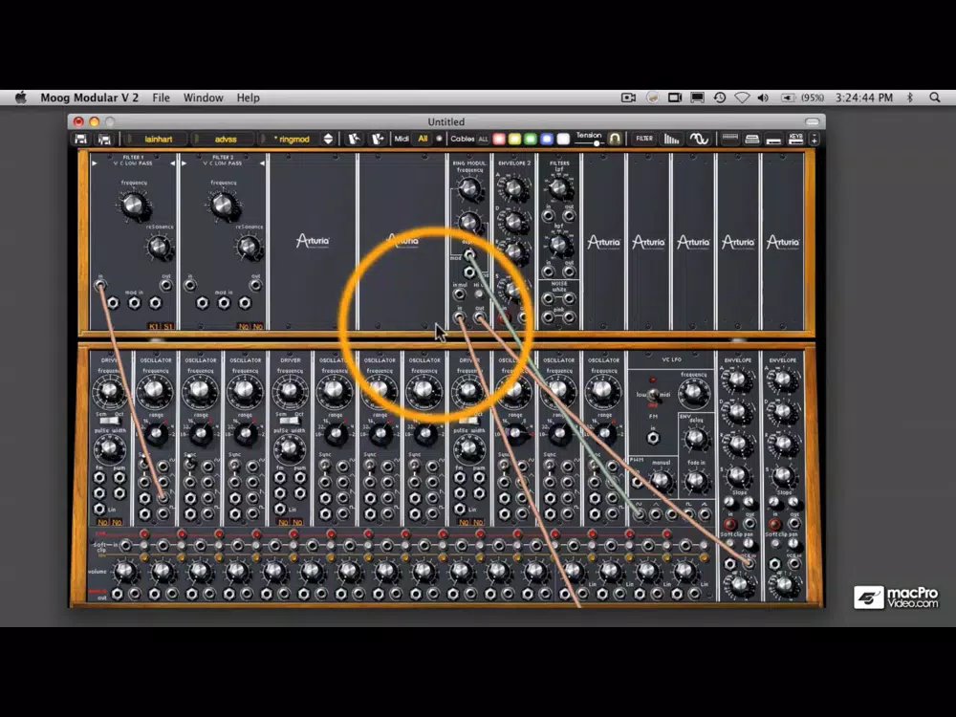Click the Save preset disk icon
The image size is (956, 717).
pyautogui.click(x=80, y=139)
